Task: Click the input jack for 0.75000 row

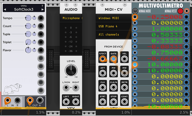Action: 135,53
